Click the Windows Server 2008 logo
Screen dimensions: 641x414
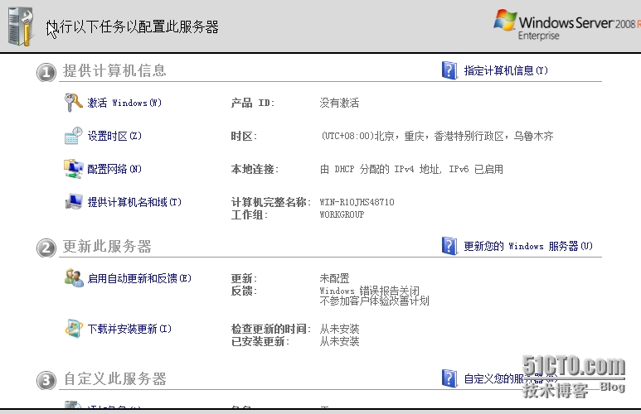(x=566, y=25)
